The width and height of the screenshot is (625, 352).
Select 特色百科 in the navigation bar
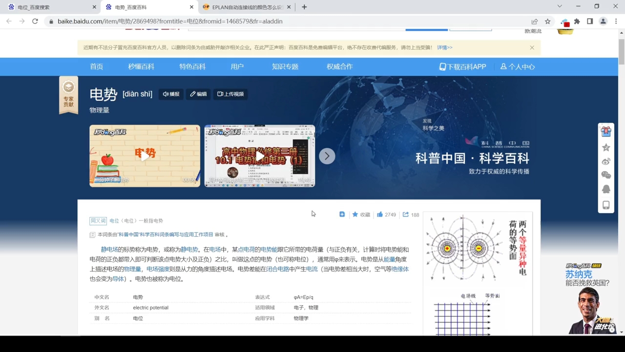(x=192, y=66)
